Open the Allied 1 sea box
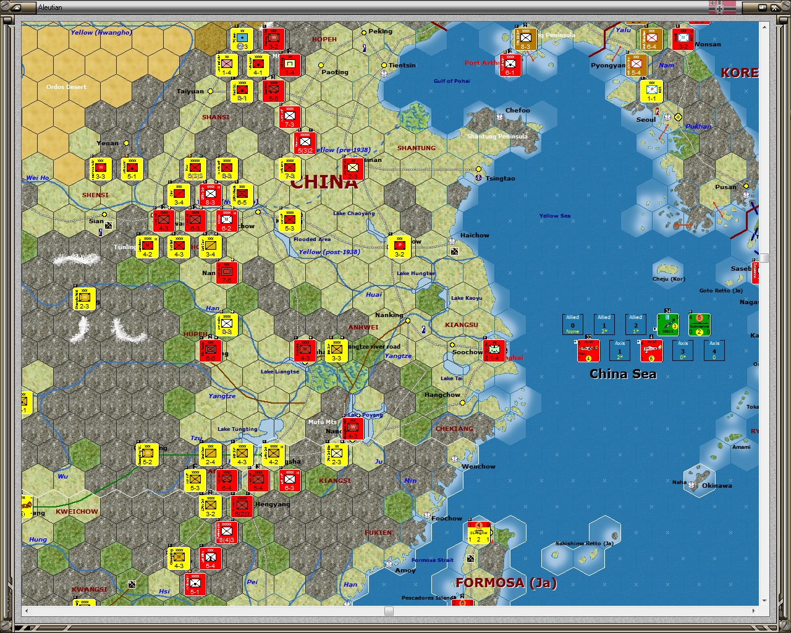 click(604, 325)
